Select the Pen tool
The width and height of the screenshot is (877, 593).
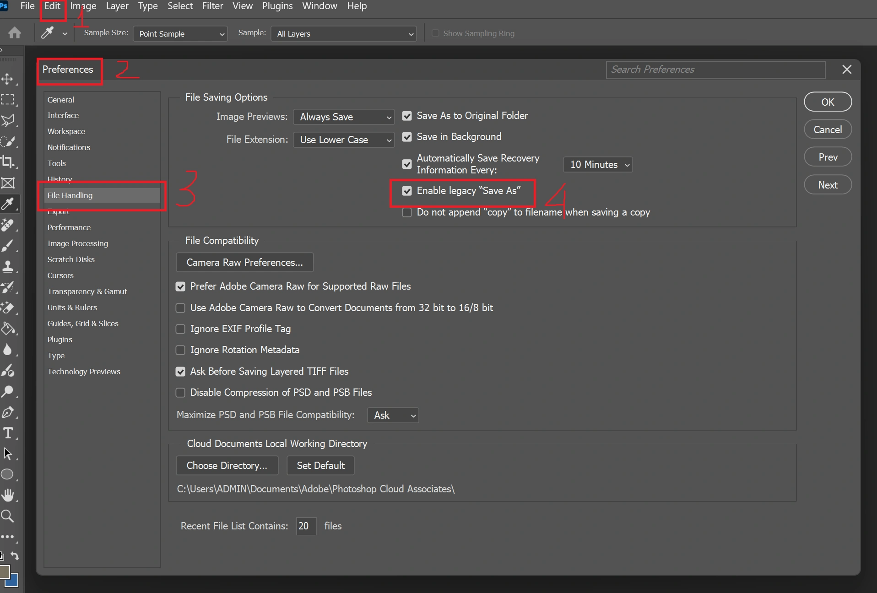click(8, 411)
